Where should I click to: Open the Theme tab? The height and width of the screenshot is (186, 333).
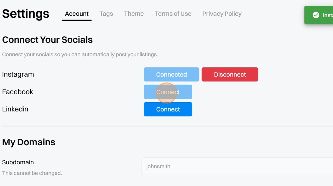click(x=134, y=14)
